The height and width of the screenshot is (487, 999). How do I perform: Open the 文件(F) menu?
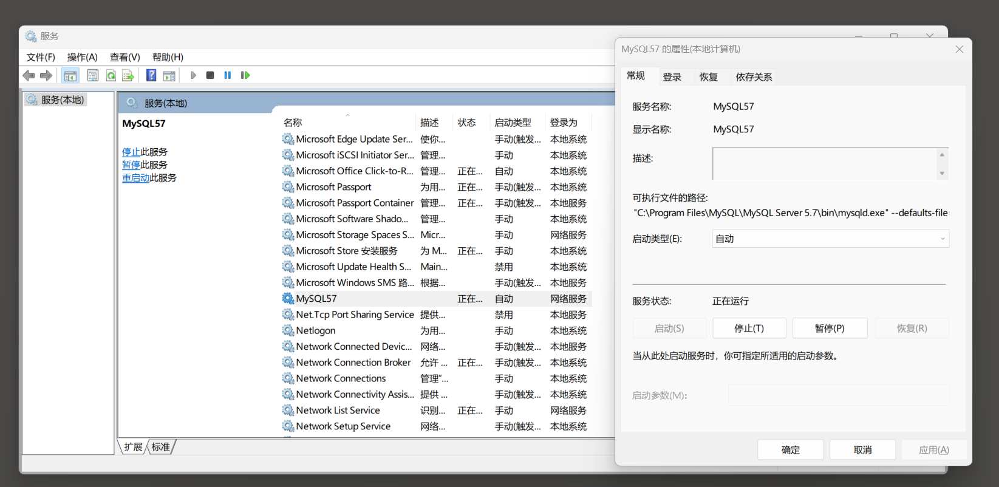click(x=41, y=57)
